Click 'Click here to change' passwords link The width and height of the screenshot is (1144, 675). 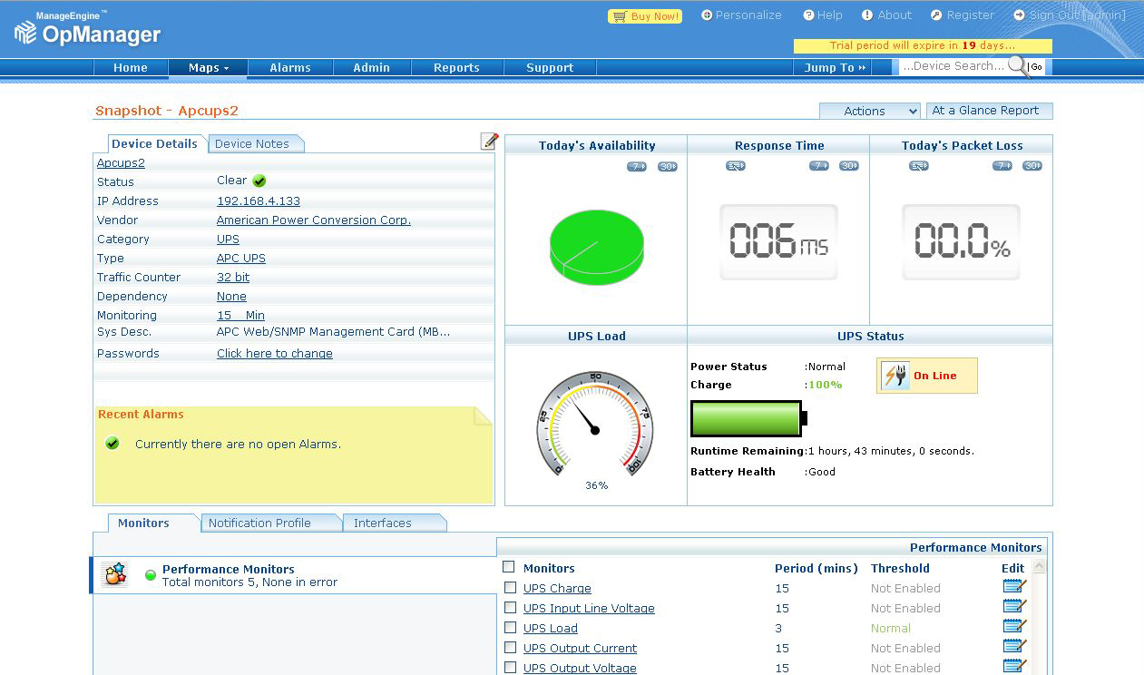[275, 354]
